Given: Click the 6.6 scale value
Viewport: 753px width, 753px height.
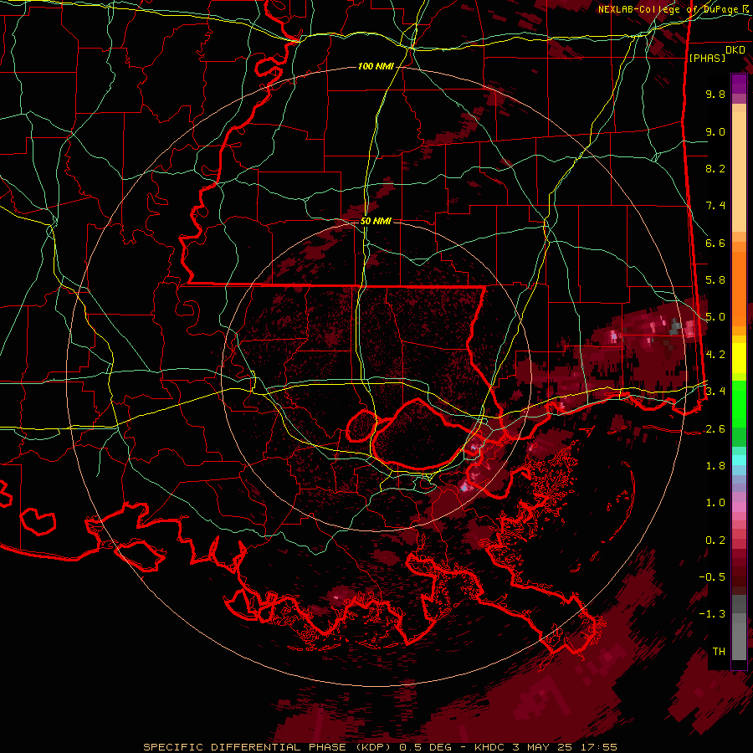Looking at the screenshot, I should 715,243.
